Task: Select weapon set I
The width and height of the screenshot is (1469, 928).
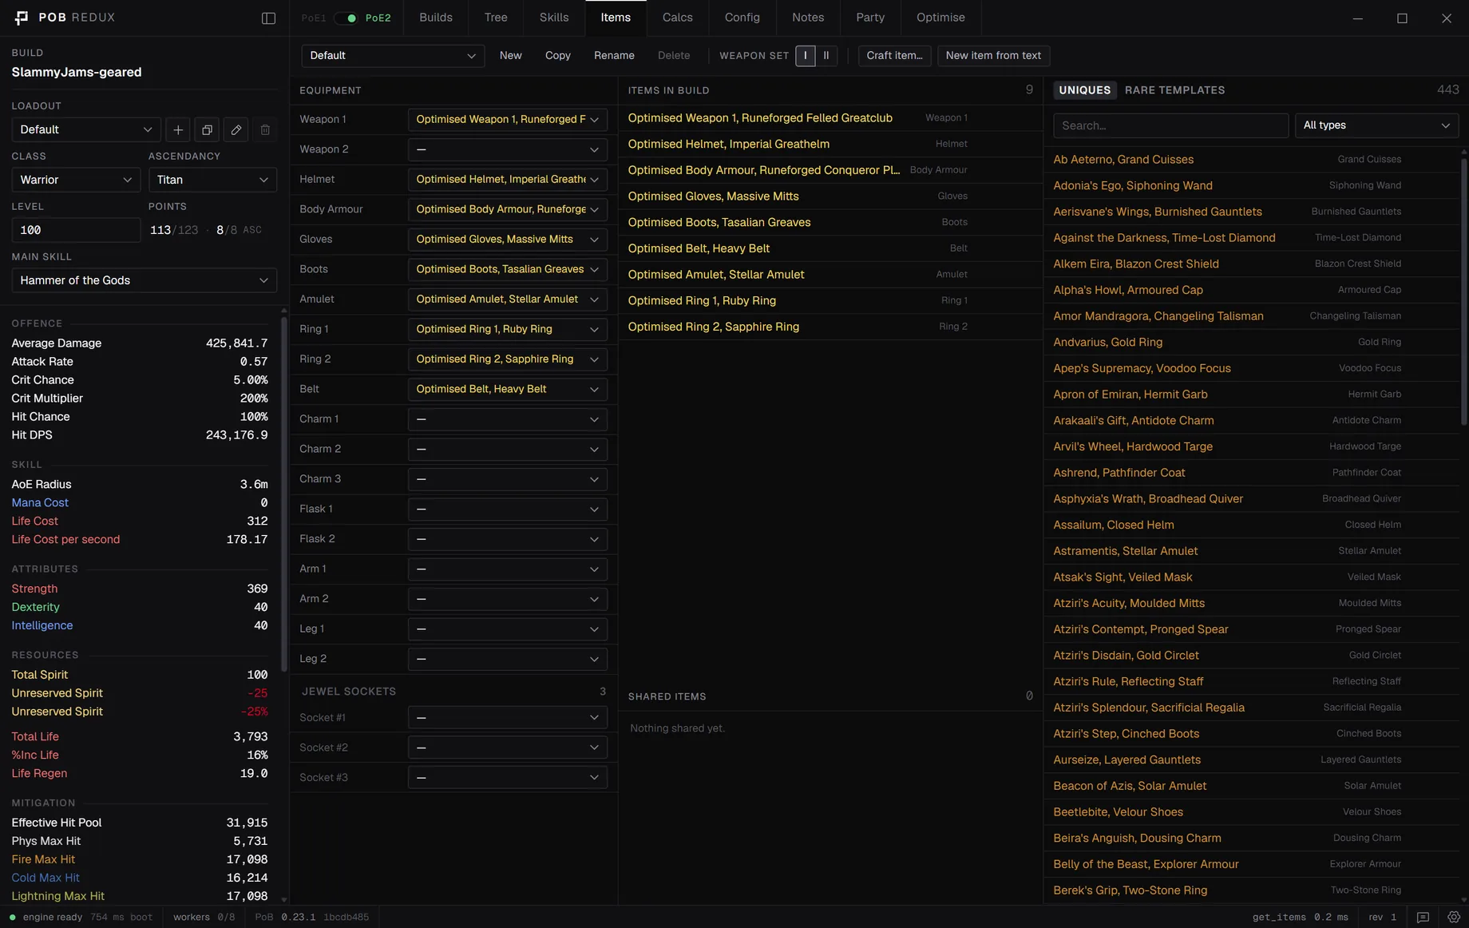Action: pos(805,55)
